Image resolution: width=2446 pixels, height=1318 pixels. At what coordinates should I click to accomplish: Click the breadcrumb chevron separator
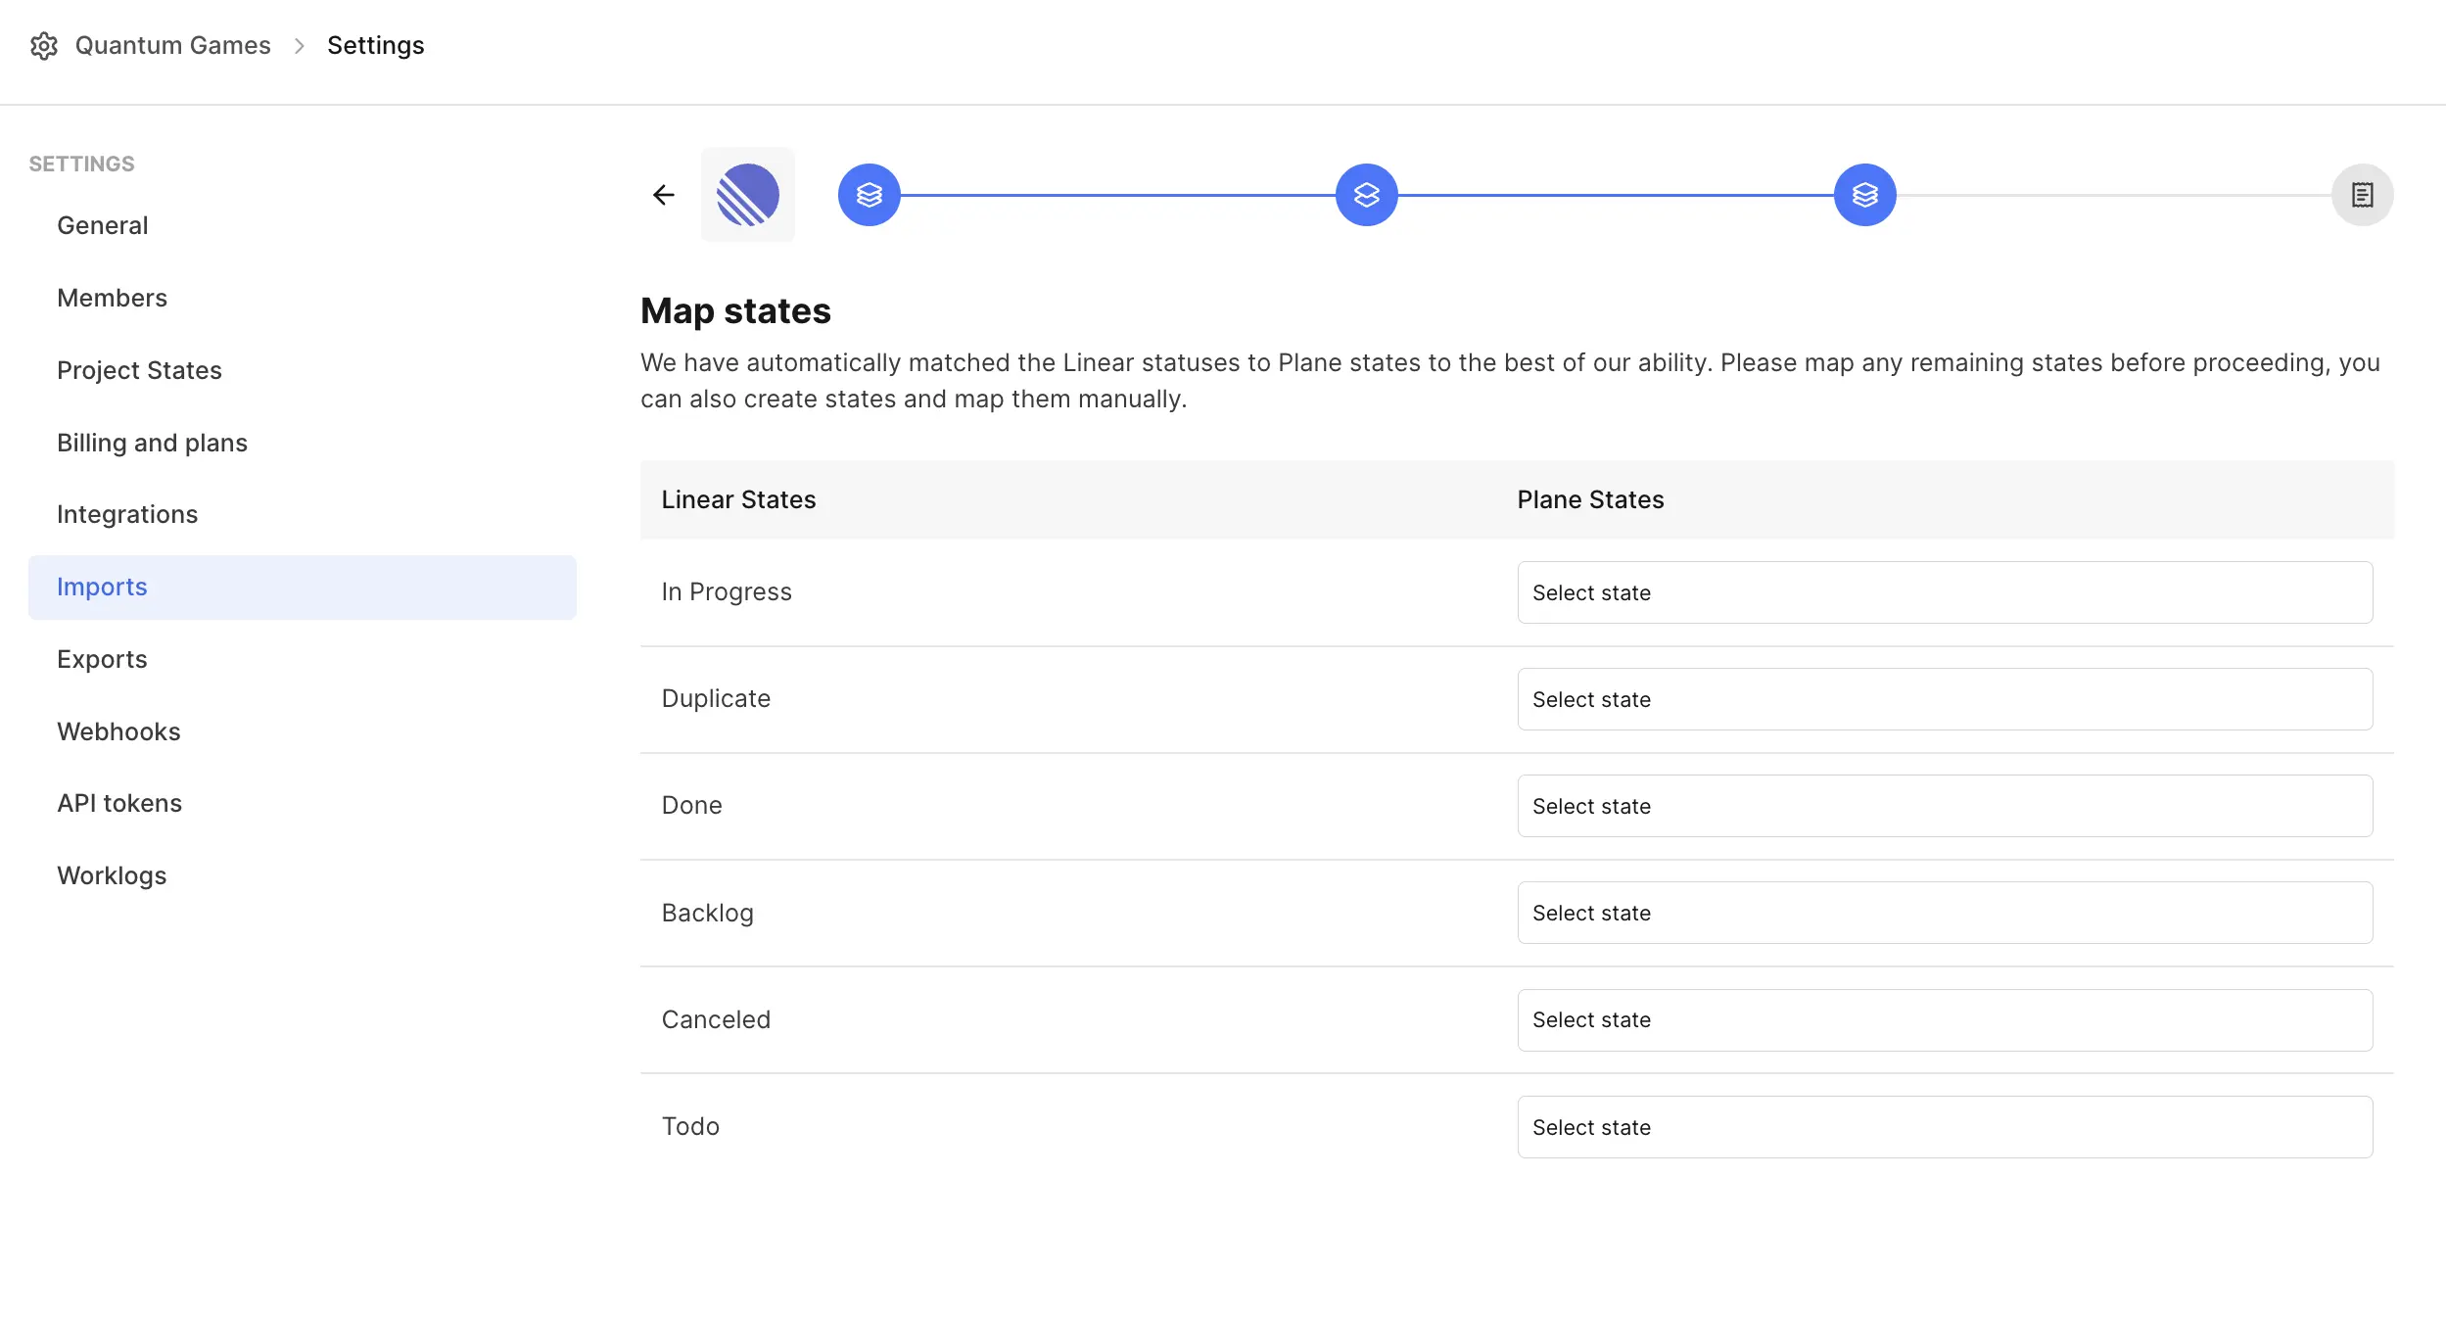tap(300, 46)
